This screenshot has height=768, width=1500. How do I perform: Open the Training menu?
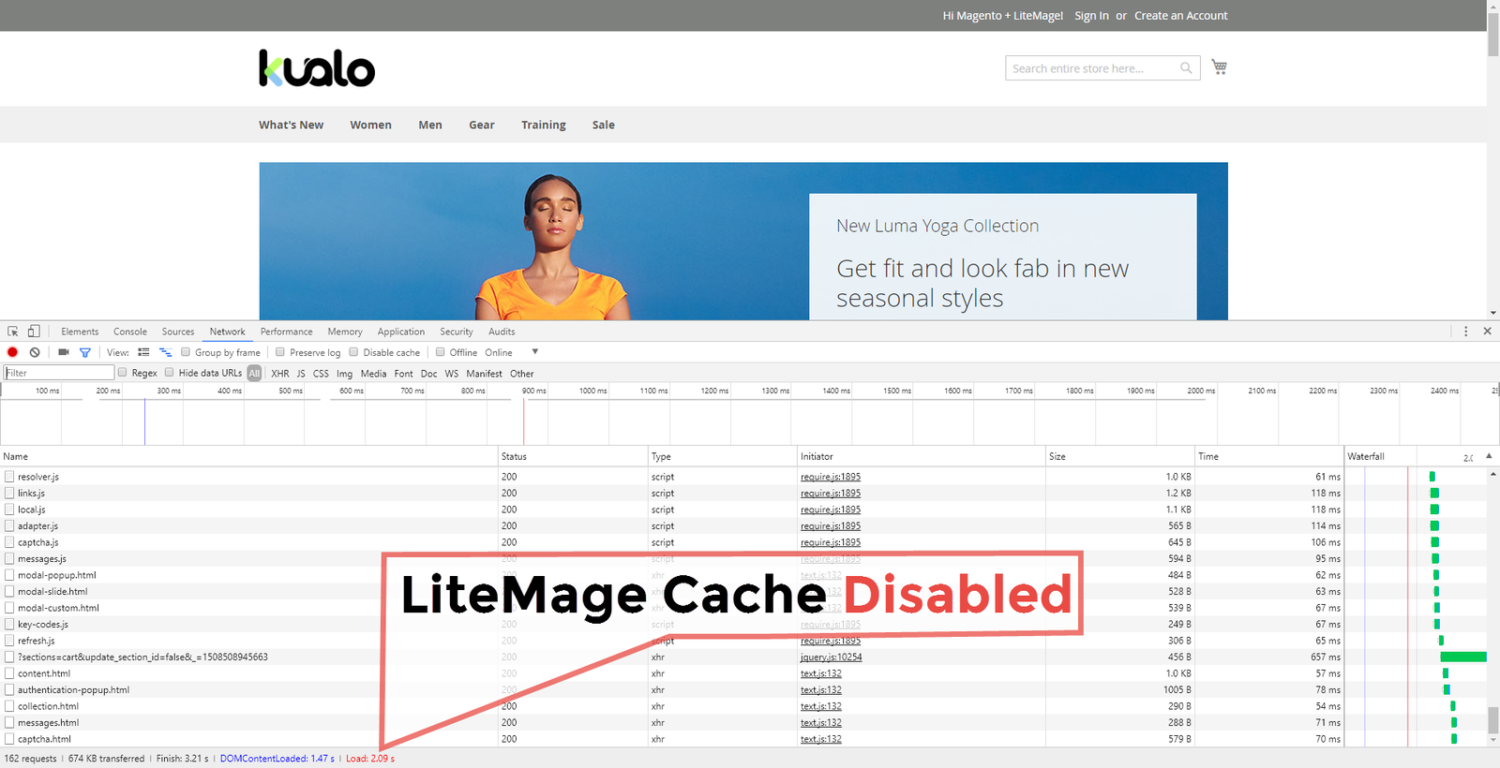544,125
